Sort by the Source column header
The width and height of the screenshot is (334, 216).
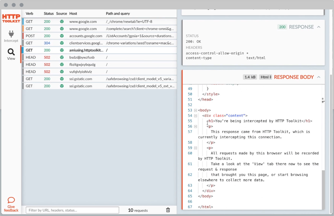pyautogui.click(x=62, y=14)
